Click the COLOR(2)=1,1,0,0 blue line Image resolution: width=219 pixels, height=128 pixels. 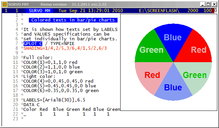(51, 67)
